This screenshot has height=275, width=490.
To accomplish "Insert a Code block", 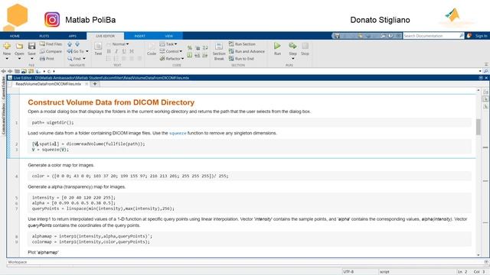I will pos(152,49).
